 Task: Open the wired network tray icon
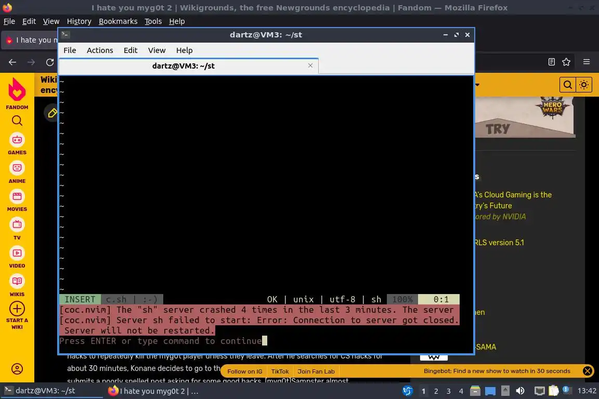tap(539, 391)
